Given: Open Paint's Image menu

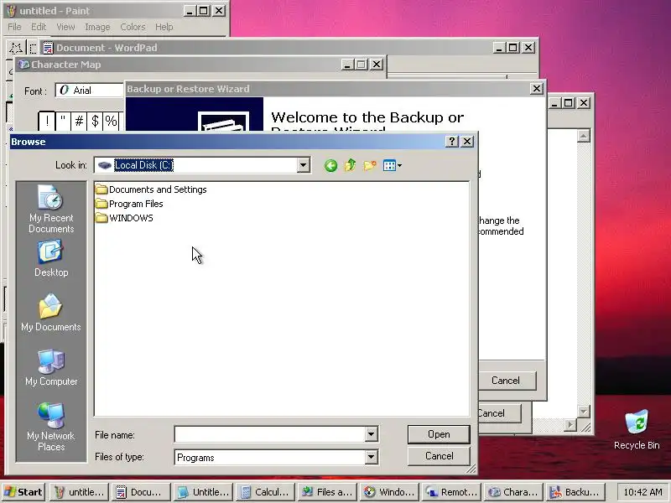Looking at the screenshot, I should coord(97,27).
